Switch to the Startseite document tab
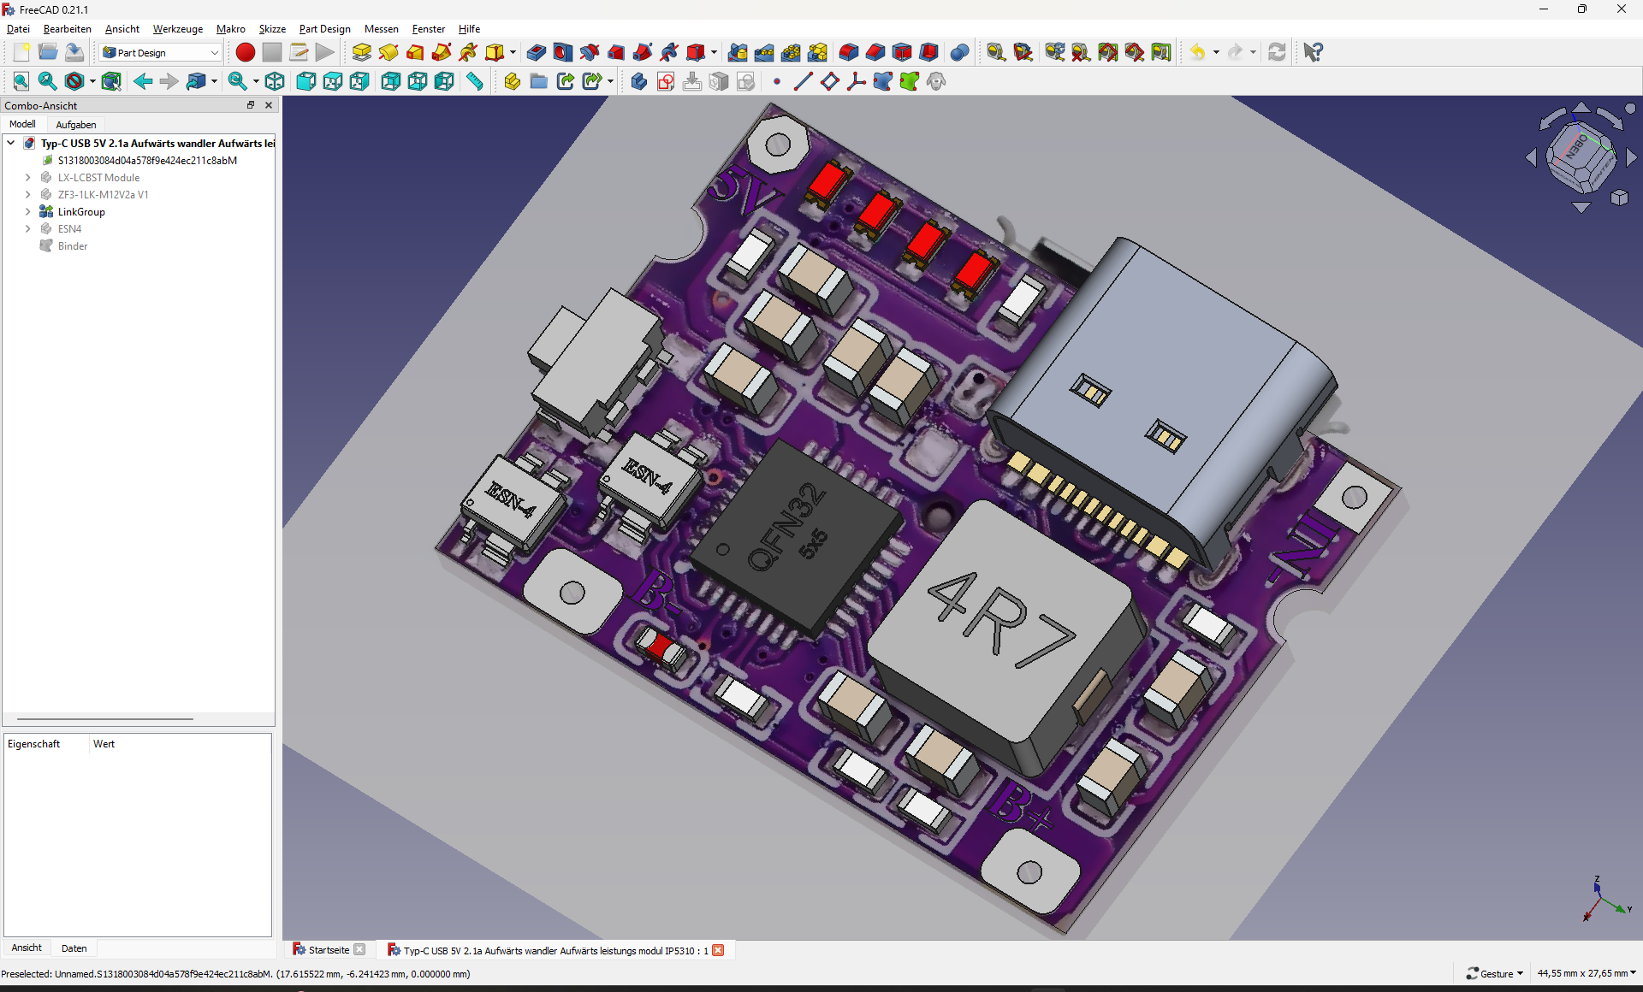1643x992 pixels. [x=329, y=949]
